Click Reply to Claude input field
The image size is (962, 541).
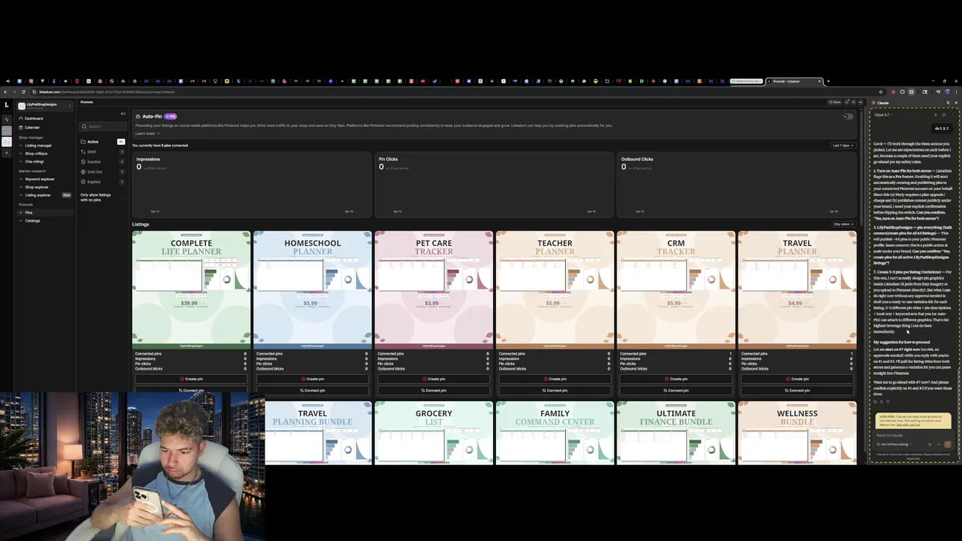912,435
